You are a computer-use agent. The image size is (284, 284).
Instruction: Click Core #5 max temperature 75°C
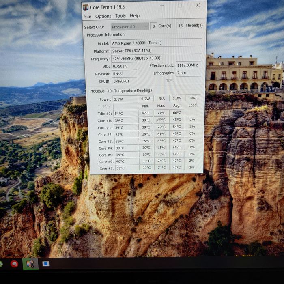(161, 154)
